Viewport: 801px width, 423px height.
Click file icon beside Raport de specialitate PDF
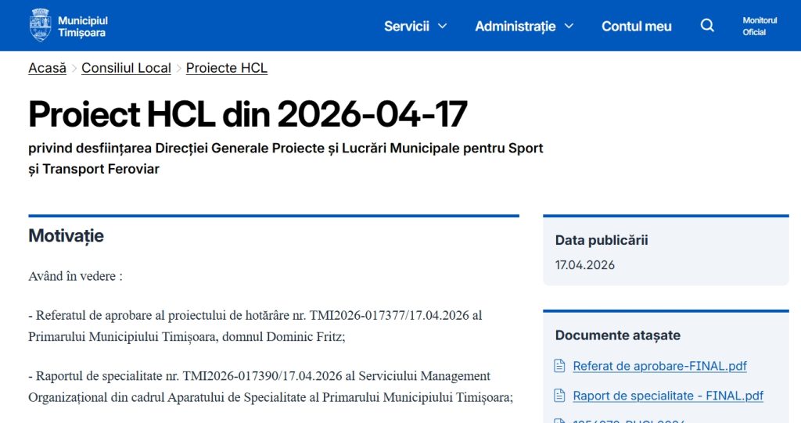[559, 396]
